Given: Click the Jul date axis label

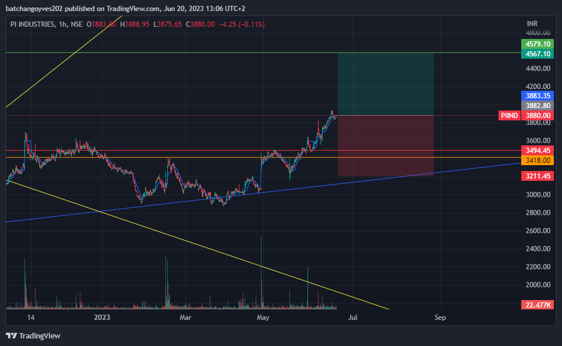Looking at the screenshot, I should pos(353,318).
